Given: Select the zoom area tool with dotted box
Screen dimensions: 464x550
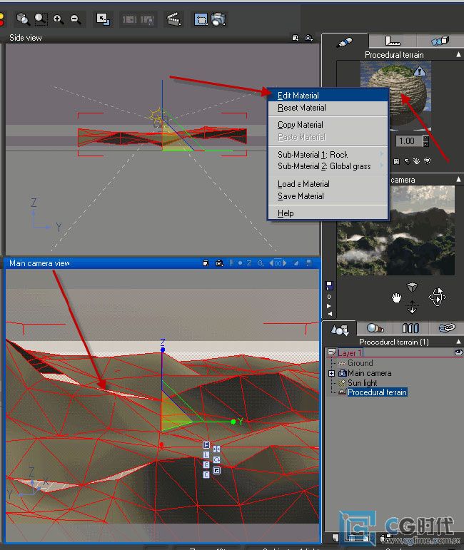Looking at the screenshot, I should coord(41,19).
